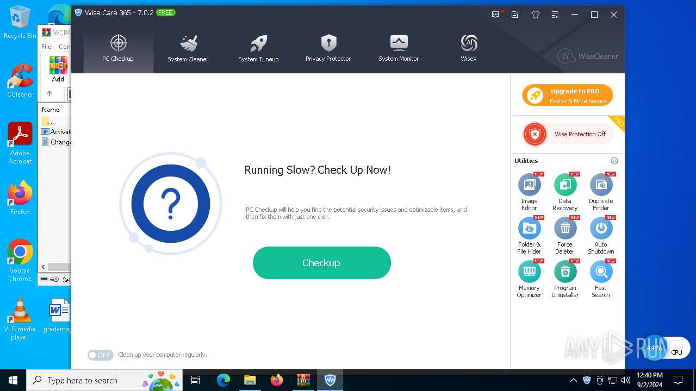Launch Memory Optimizer utility
The height and width of the screenshot is (391, 696).
pyautogui.click(x=529, y=279)
